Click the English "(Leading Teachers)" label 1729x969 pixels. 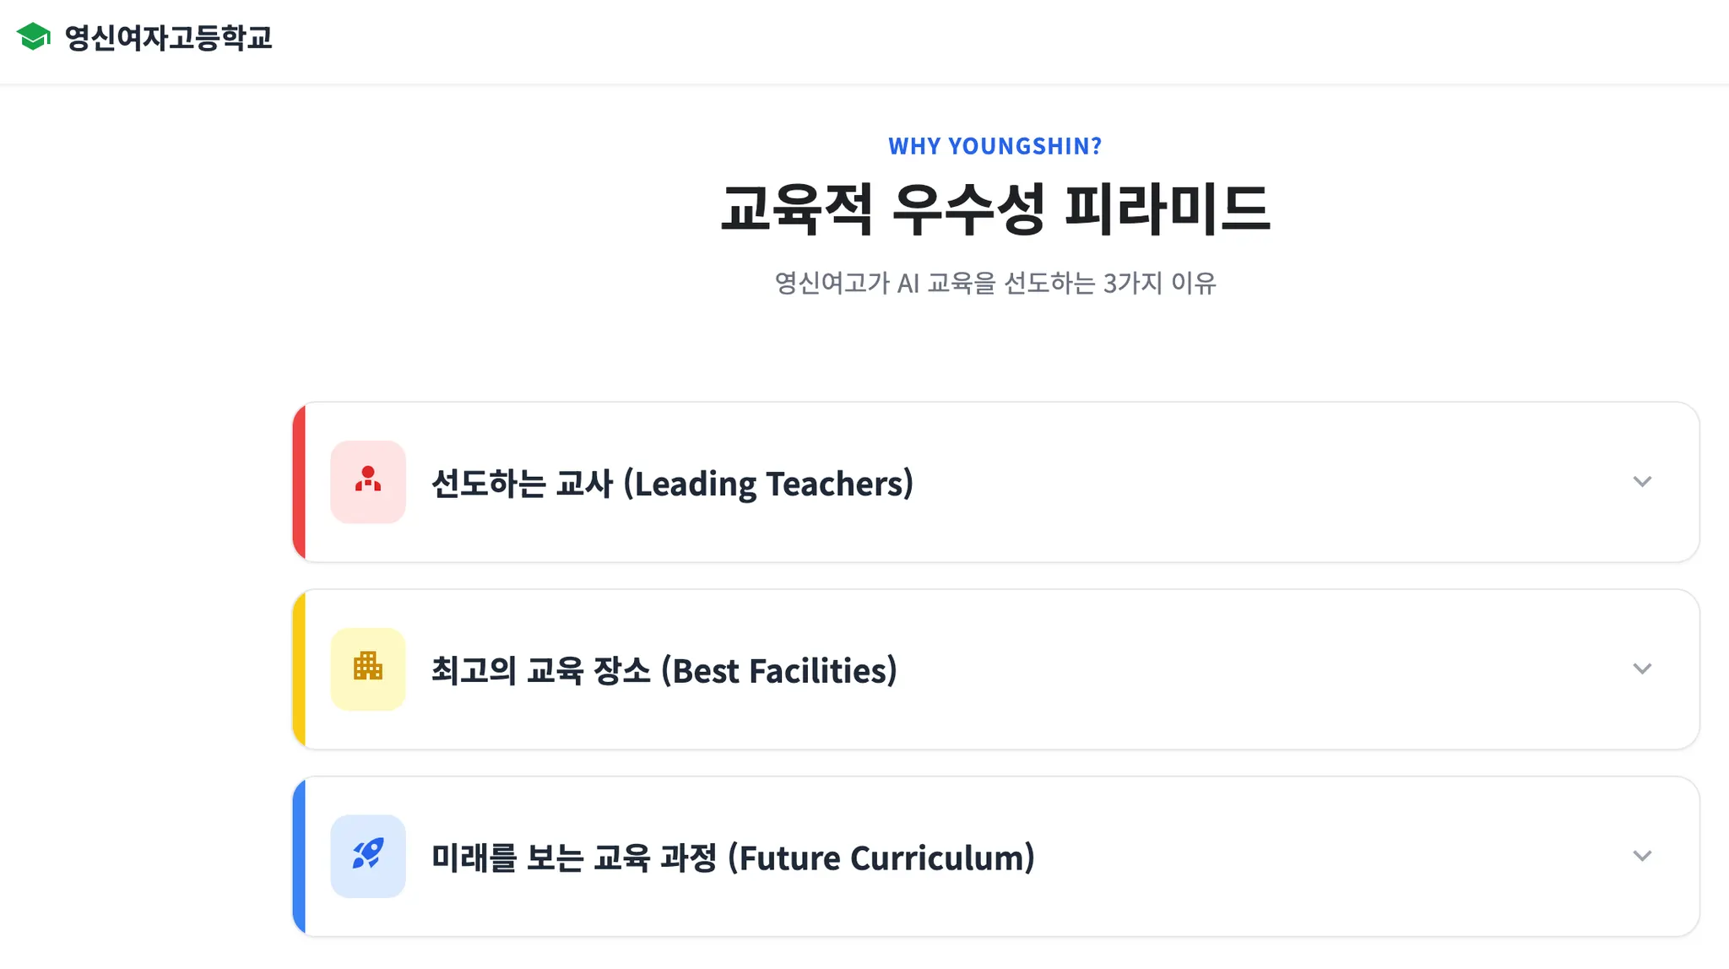[x=768, y=484]
